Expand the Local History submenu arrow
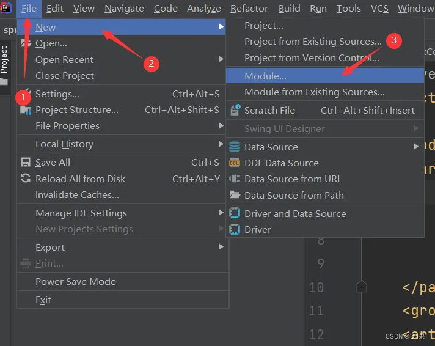 pyautogui.click(x=221, y=144)
